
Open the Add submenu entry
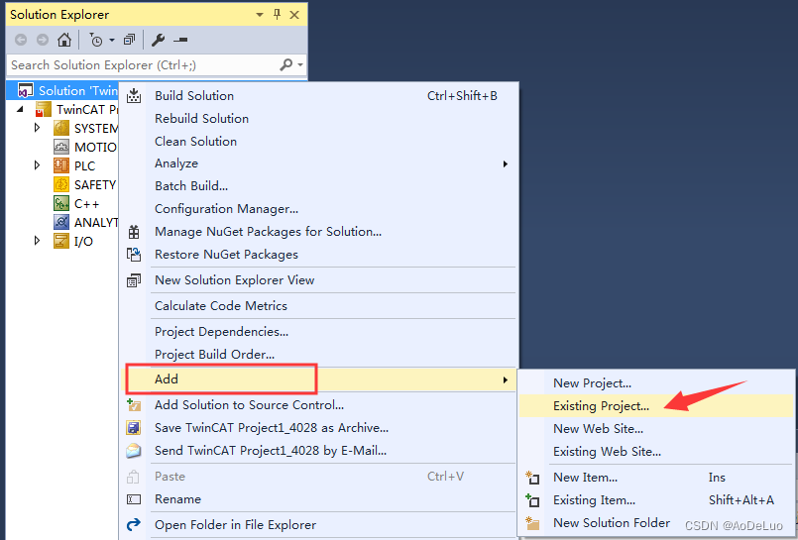(x=318, y=379)
